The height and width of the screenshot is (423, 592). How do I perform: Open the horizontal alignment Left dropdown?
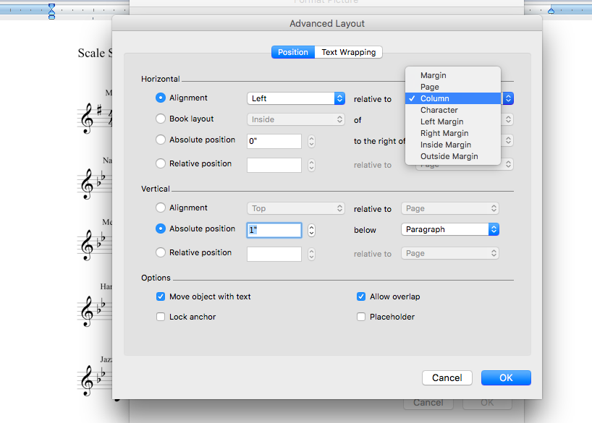click(296, 98)
